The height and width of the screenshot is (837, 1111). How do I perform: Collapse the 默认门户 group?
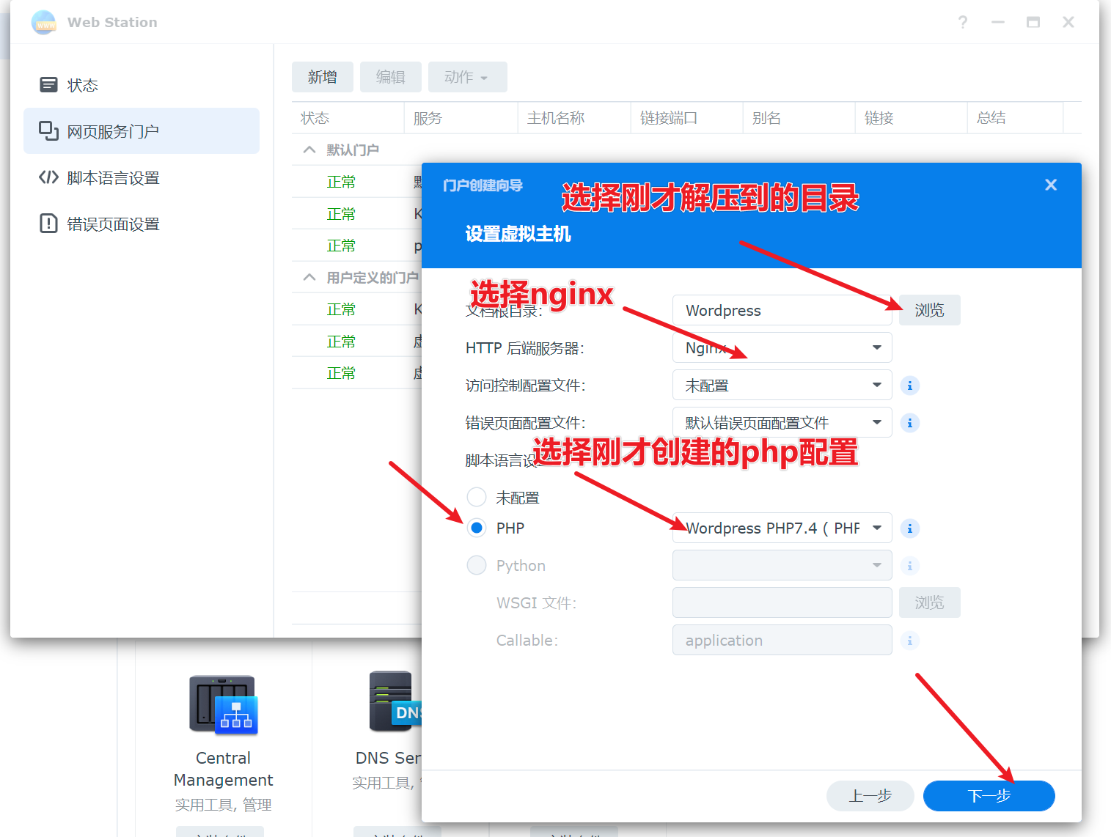(x=309, y=150)
